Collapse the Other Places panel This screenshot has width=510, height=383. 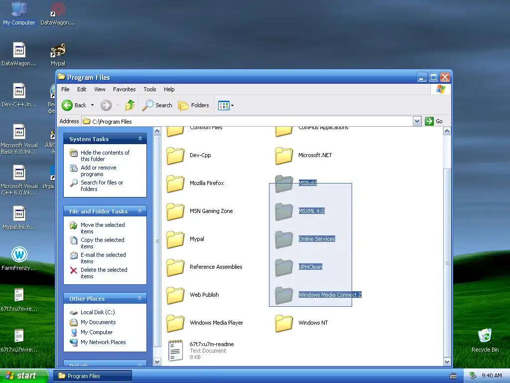(x=140, y=298)
